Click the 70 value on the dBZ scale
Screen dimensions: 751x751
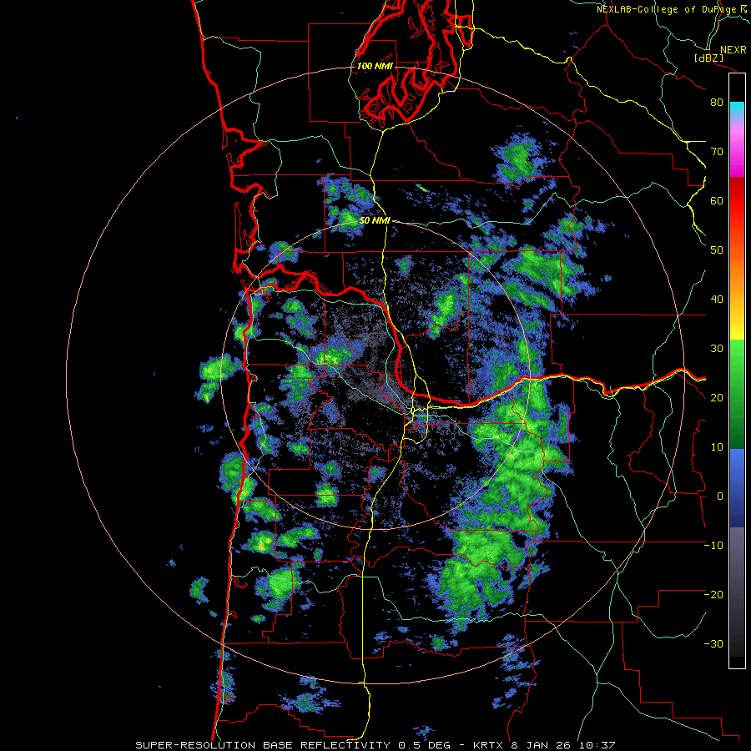[x=717, y=152]
